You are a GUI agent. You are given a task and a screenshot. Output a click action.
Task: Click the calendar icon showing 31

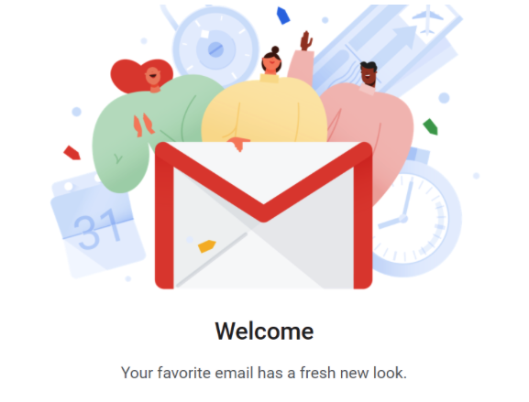[x=98, y=224]
